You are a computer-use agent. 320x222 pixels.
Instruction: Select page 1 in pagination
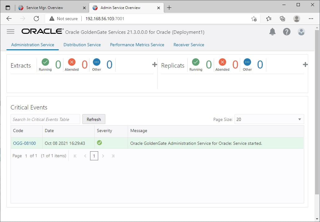[94, 156]
